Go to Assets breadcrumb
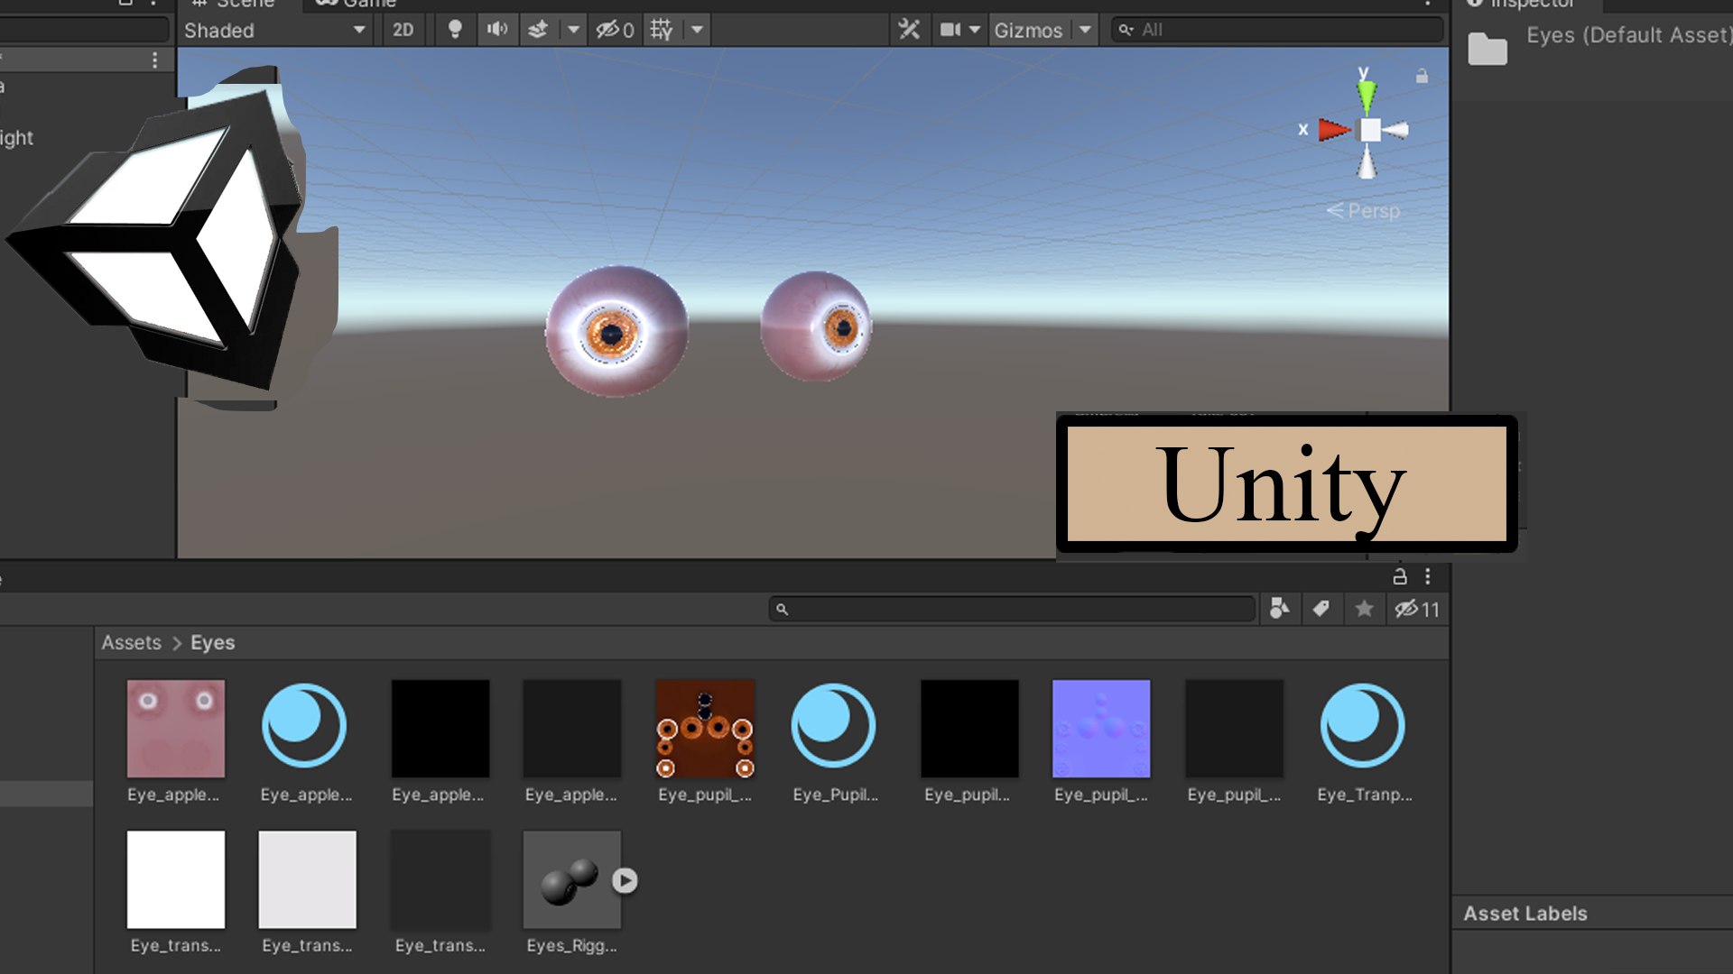Screen dimensions: 1733x974 pos(131,642)
